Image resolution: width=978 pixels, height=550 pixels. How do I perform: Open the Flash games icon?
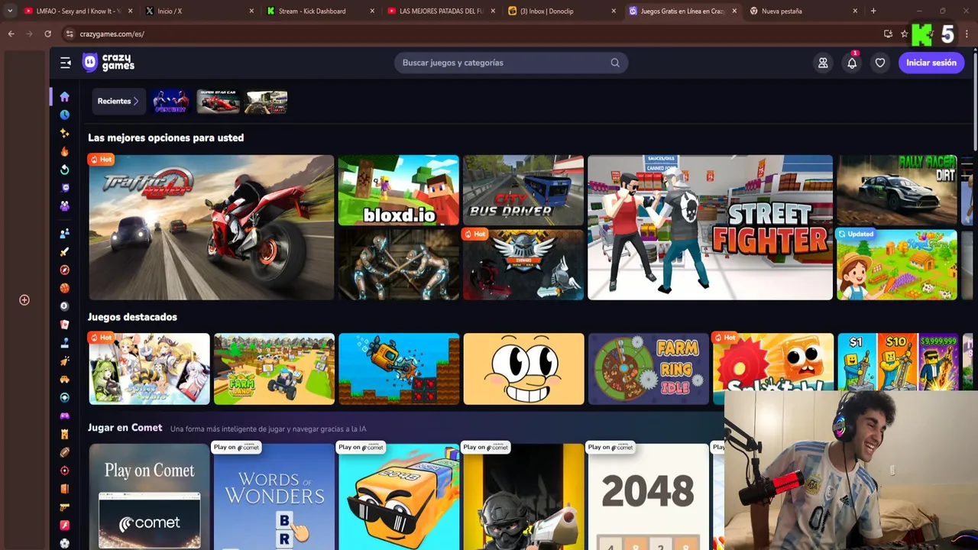coord(64,526)
